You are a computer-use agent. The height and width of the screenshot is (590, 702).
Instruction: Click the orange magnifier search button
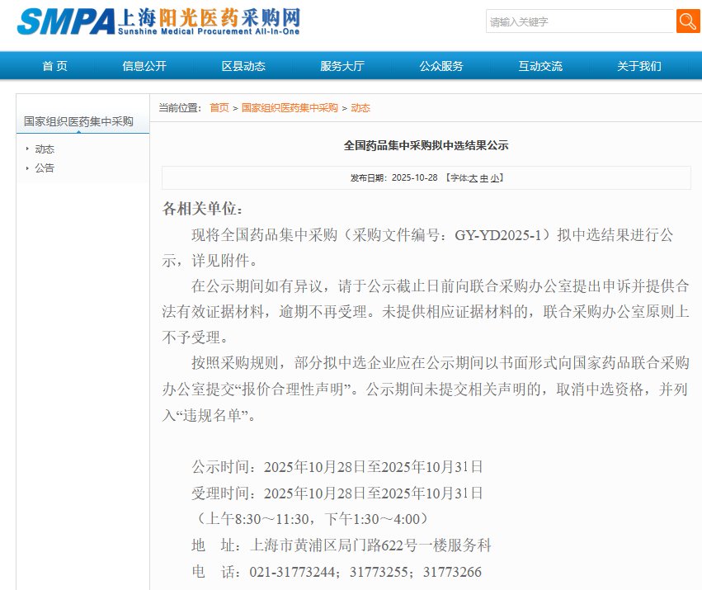point(688,21)
